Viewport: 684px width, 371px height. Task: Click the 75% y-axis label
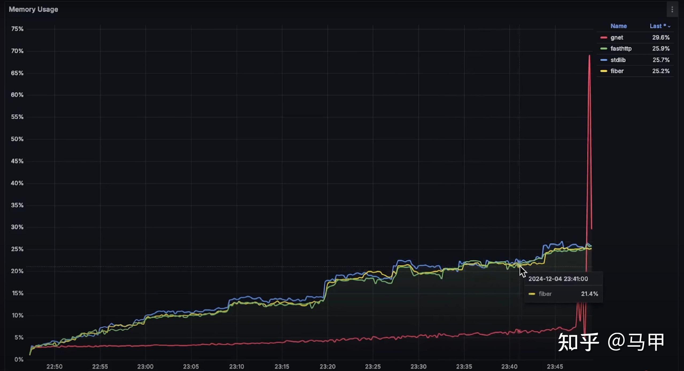[17, 29]
